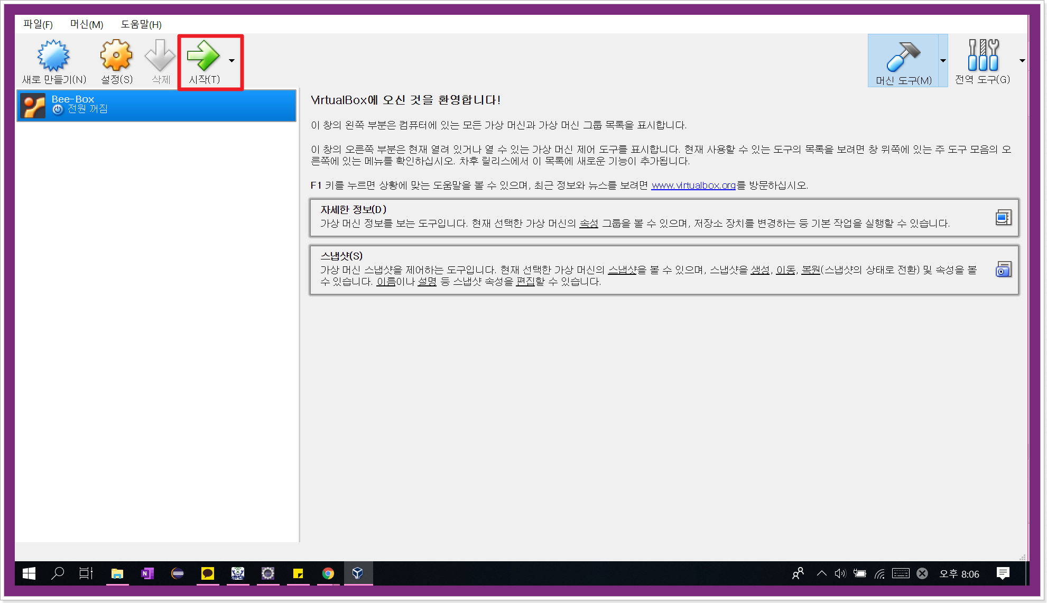Click the 자세한 정보(D) card heading
Image resolution: width=1047 pixels, height=603 pixels.
353,210
